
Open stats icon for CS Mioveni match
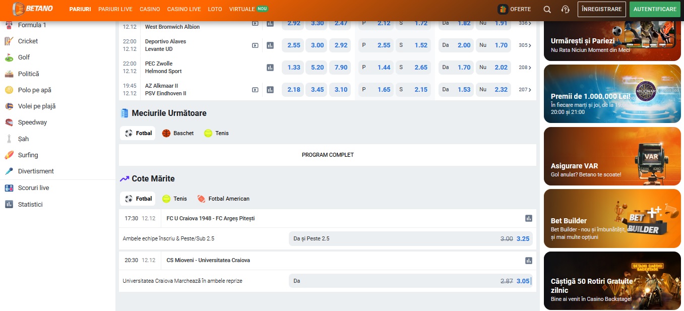(x=529, y=261)
